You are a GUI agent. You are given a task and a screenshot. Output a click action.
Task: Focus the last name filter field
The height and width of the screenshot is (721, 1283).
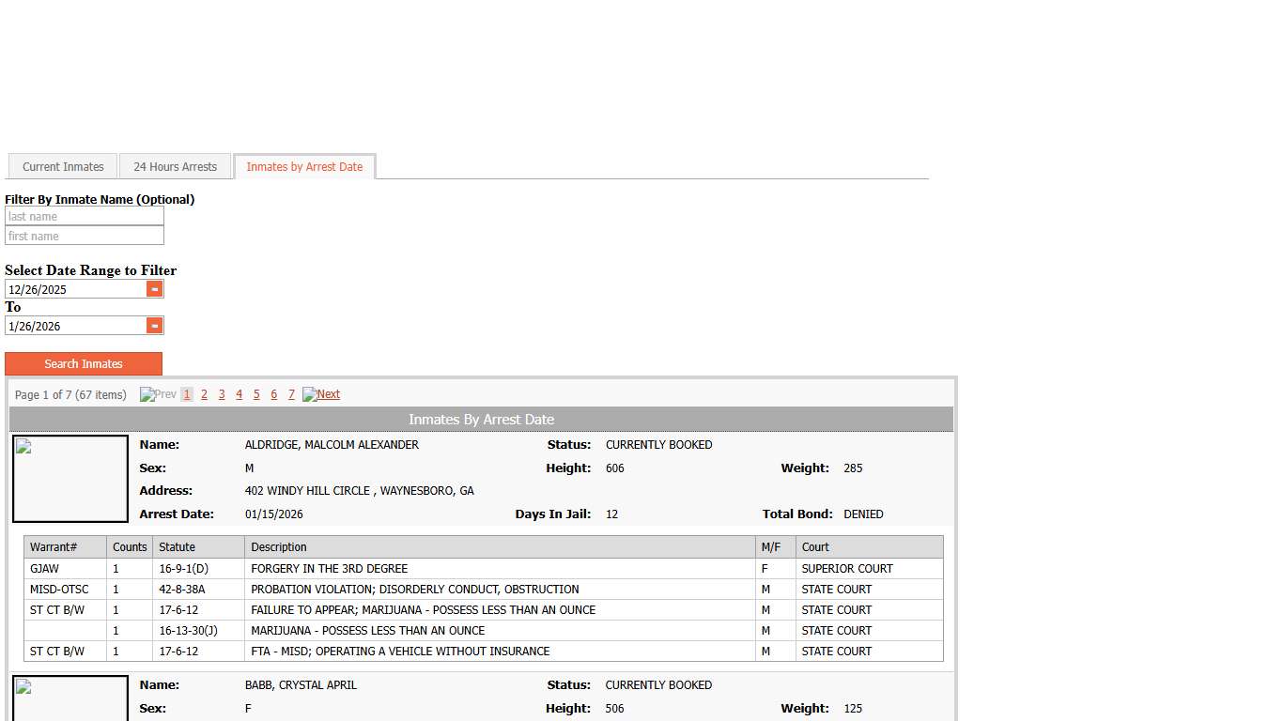[84, 217]
